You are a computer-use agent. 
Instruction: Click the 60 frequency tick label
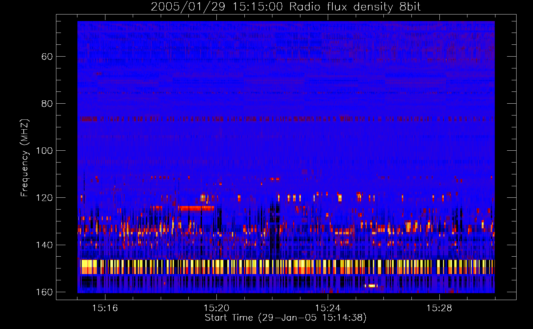pyautogui.click(x=47, y=57)
